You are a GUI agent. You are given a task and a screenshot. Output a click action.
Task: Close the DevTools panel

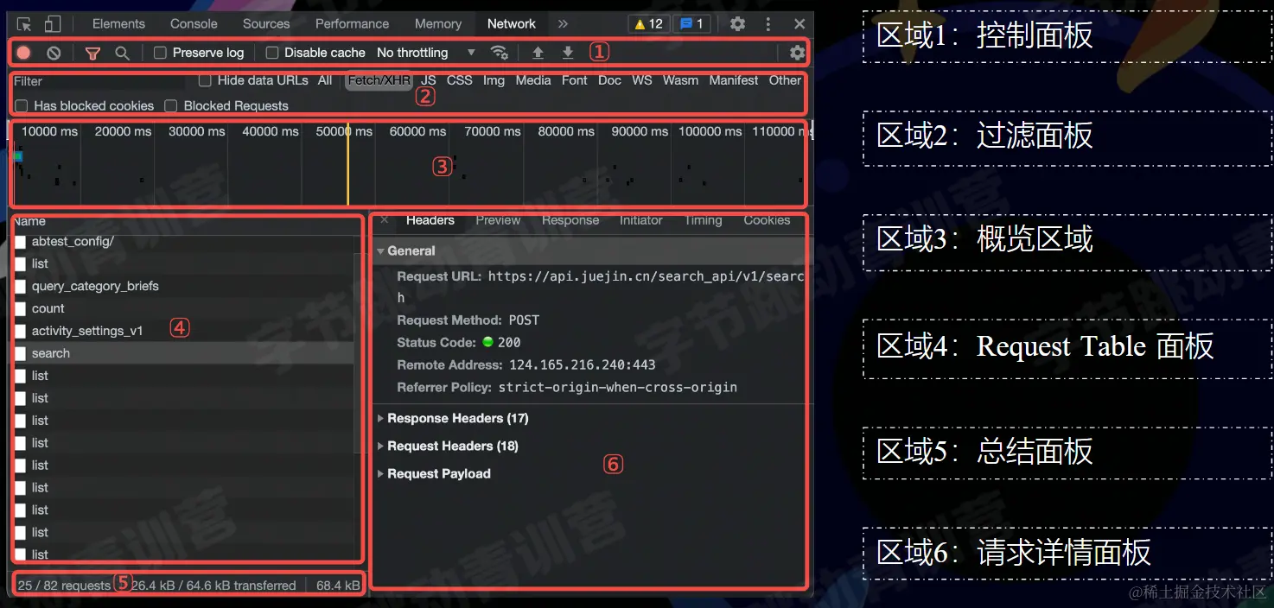tap(799, 24)
